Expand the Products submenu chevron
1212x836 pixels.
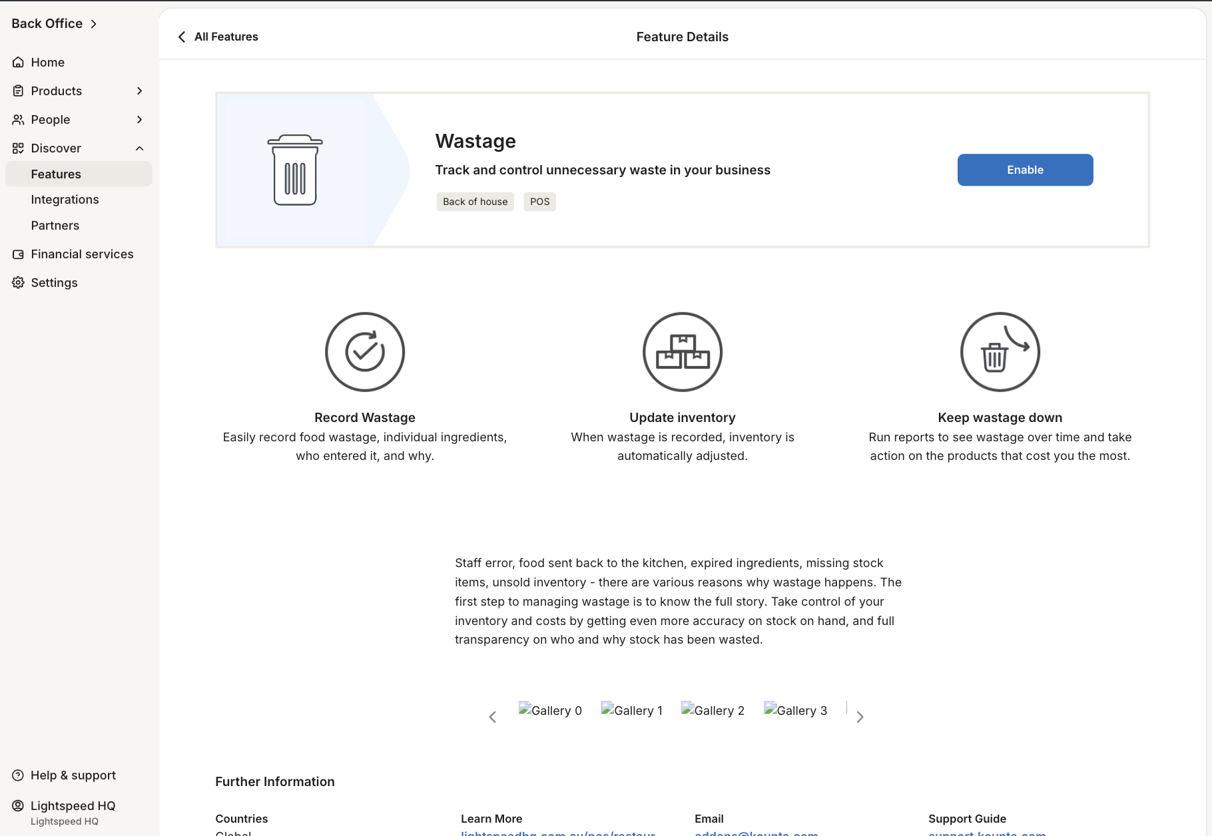click(x=139, y=91)
